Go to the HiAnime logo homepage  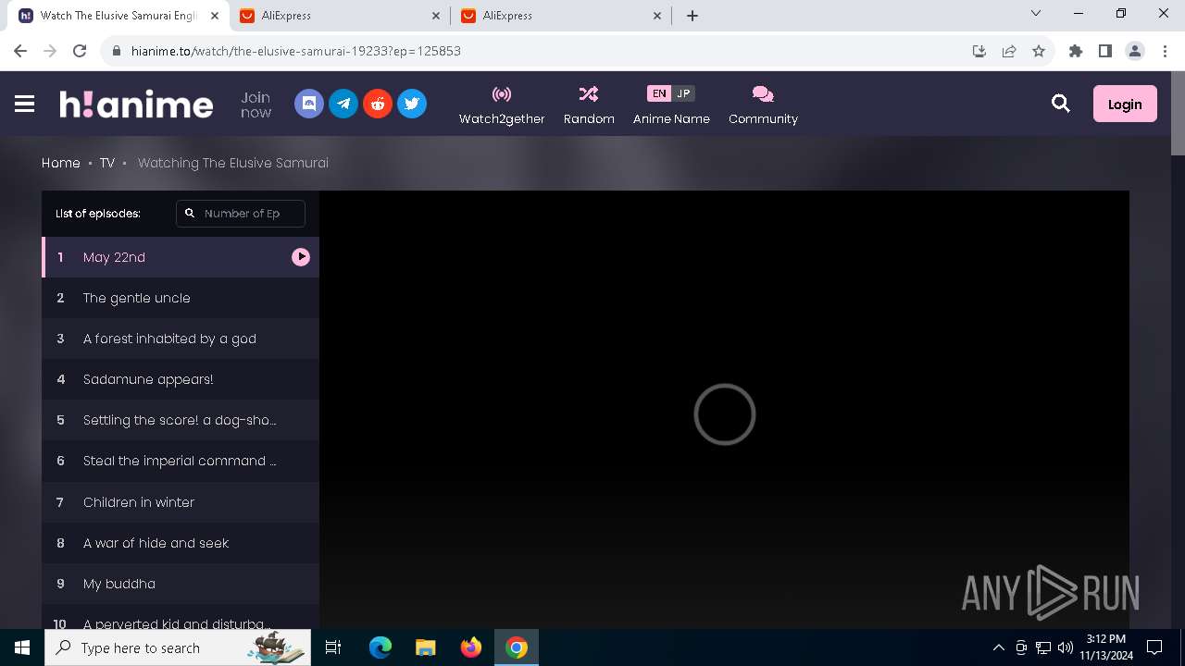136,104
